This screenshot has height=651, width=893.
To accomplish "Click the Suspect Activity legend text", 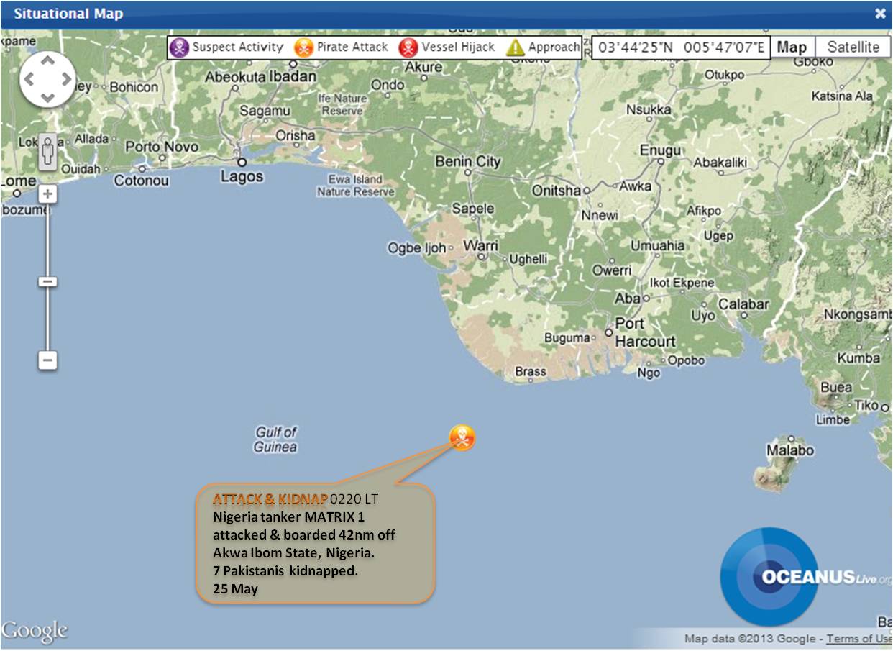I will [237, 47].
